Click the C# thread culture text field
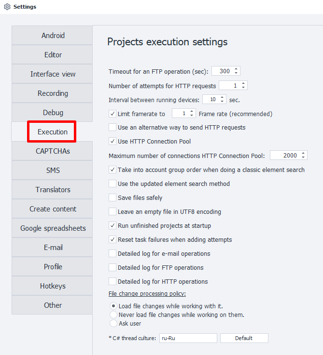 tap(188, 338)
